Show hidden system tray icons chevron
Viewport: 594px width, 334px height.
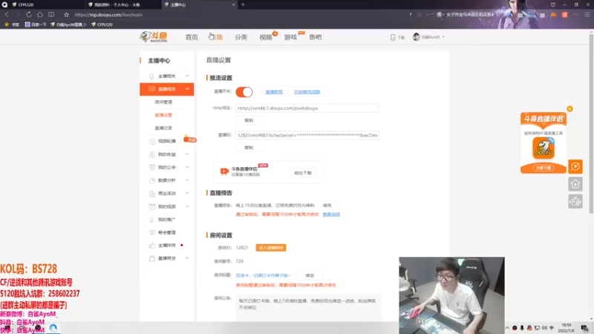[507, 328]
